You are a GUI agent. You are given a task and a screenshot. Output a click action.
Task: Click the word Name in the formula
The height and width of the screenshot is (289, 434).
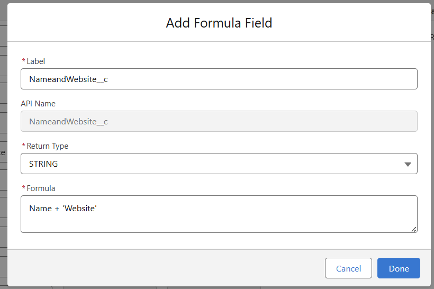(40, 209)
